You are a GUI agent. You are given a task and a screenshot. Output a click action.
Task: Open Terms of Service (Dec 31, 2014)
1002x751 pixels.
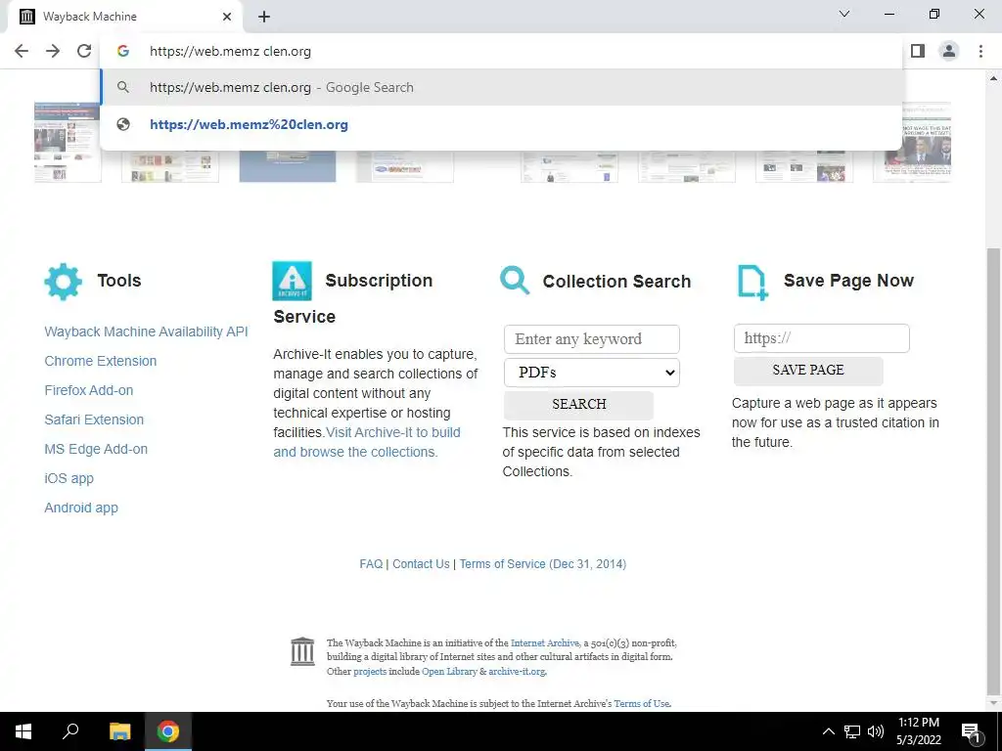(542, 564)
